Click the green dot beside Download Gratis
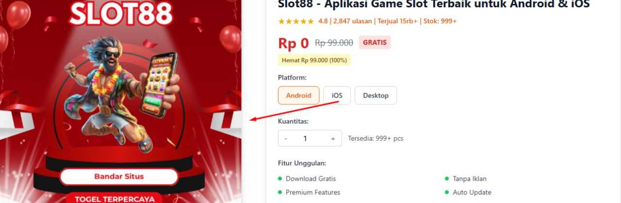The width and height of the screenshot is (621, 203). pos(280,179)
